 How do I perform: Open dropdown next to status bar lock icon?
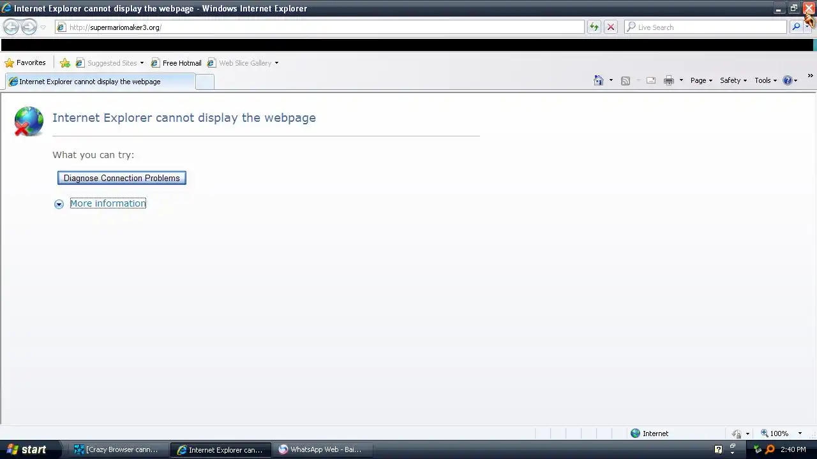[x=747, y=434]
